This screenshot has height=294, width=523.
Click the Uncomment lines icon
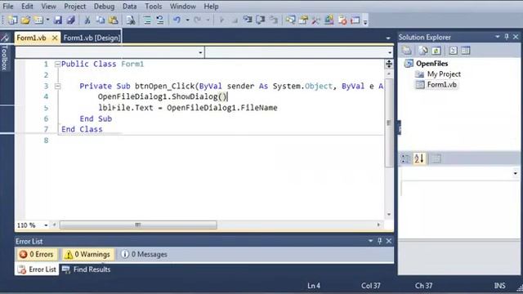pyautogui.click(x=160, y=20)
